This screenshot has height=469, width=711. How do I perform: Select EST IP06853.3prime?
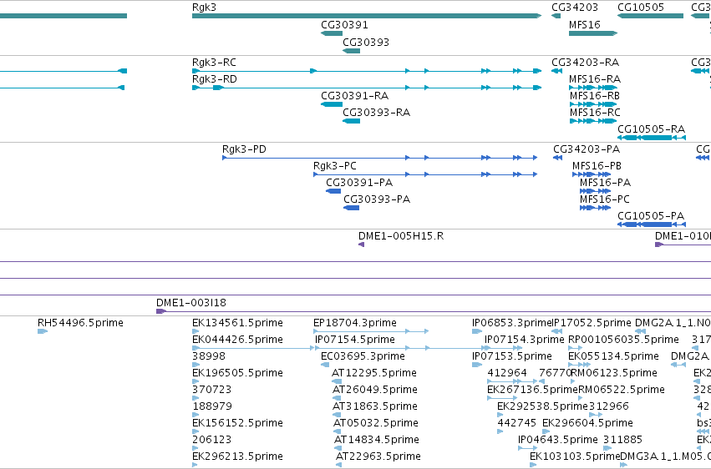[476, 332]
